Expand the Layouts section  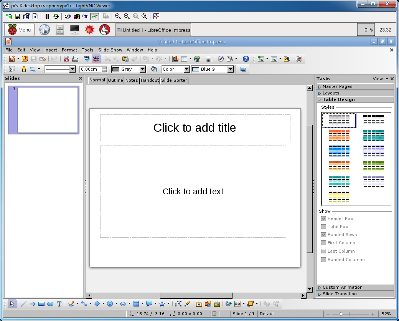click(x=355, y=93)
